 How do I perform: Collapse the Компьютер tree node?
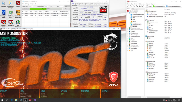pos(128,13)
